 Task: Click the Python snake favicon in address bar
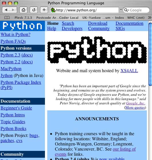pos(53,10)
